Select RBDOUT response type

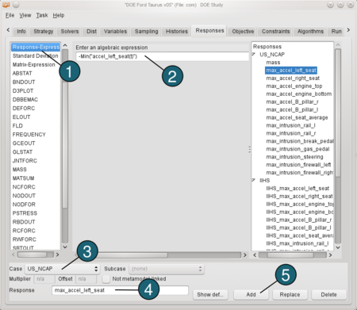point(36,222)
